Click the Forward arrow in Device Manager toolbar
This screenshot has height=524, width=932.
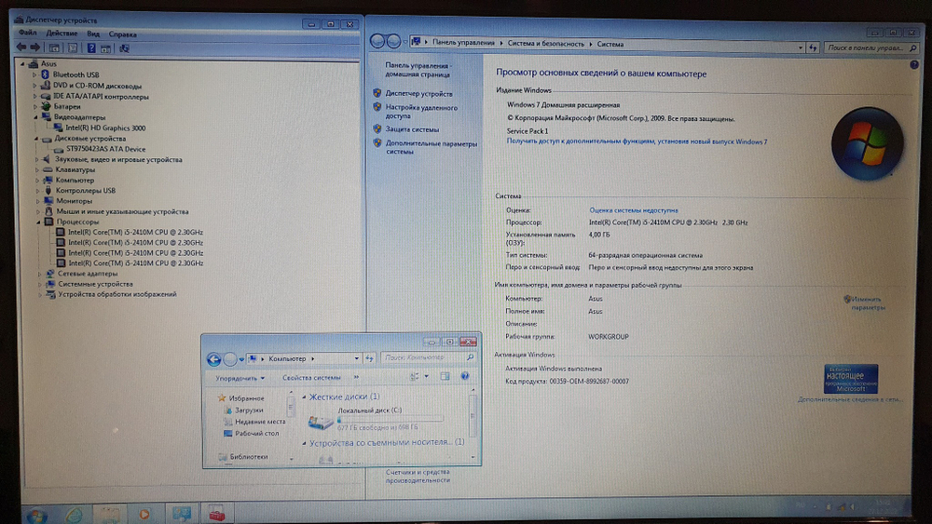35,47
